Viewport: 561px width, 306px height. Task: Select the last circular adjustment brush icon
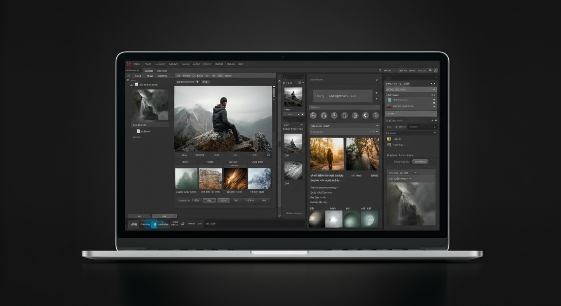(x=375, y=116)
